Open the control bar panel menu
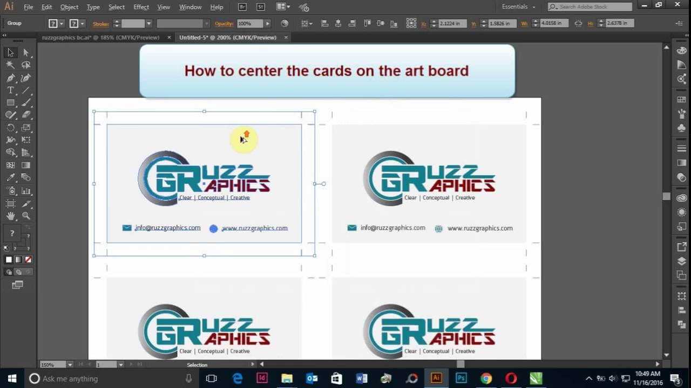 click(679, 24)
